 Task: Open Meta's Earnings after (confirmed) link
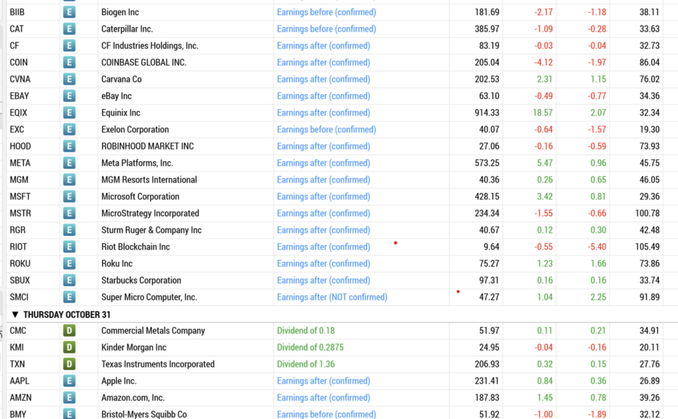323,163
